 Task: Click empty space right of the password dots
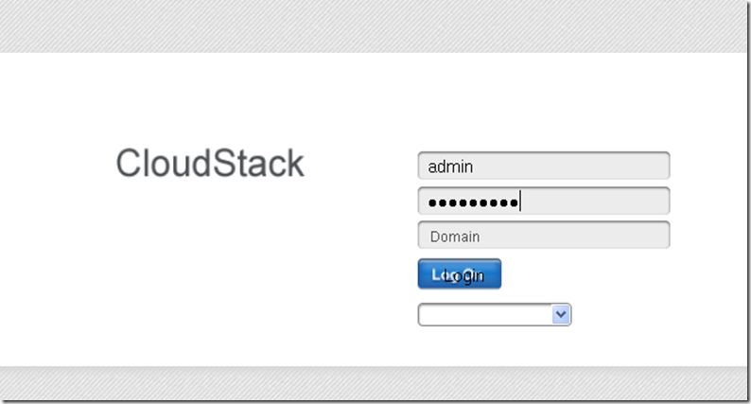coord(596,202)
